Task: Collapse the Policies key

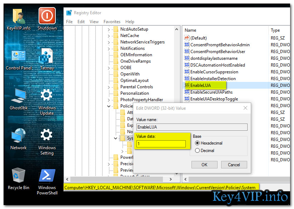Action: [109, 106]
